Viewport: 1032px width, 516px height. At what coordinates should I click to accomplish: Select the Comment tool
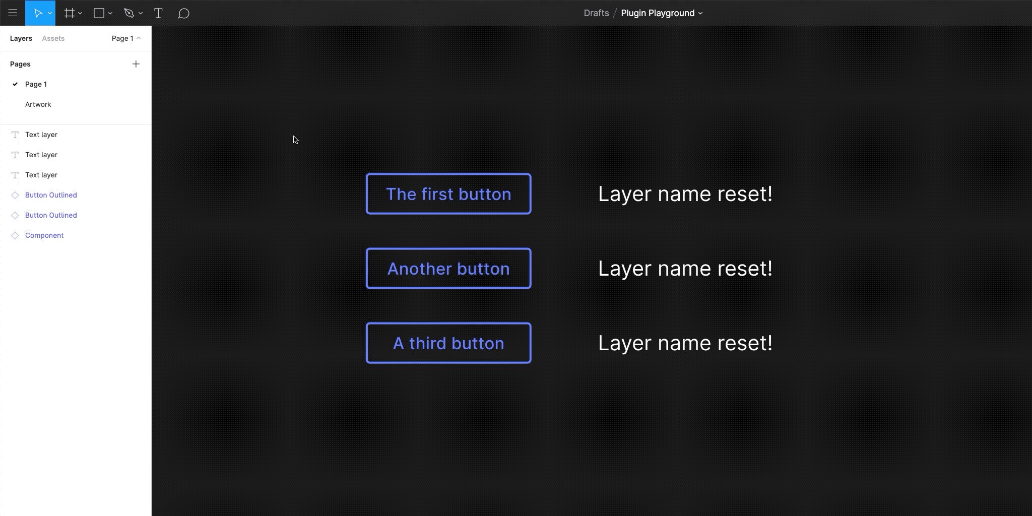tap(183, 13)
